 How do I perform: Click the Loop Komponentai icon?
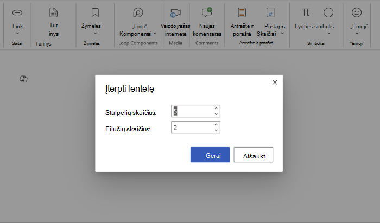point(138,12)
